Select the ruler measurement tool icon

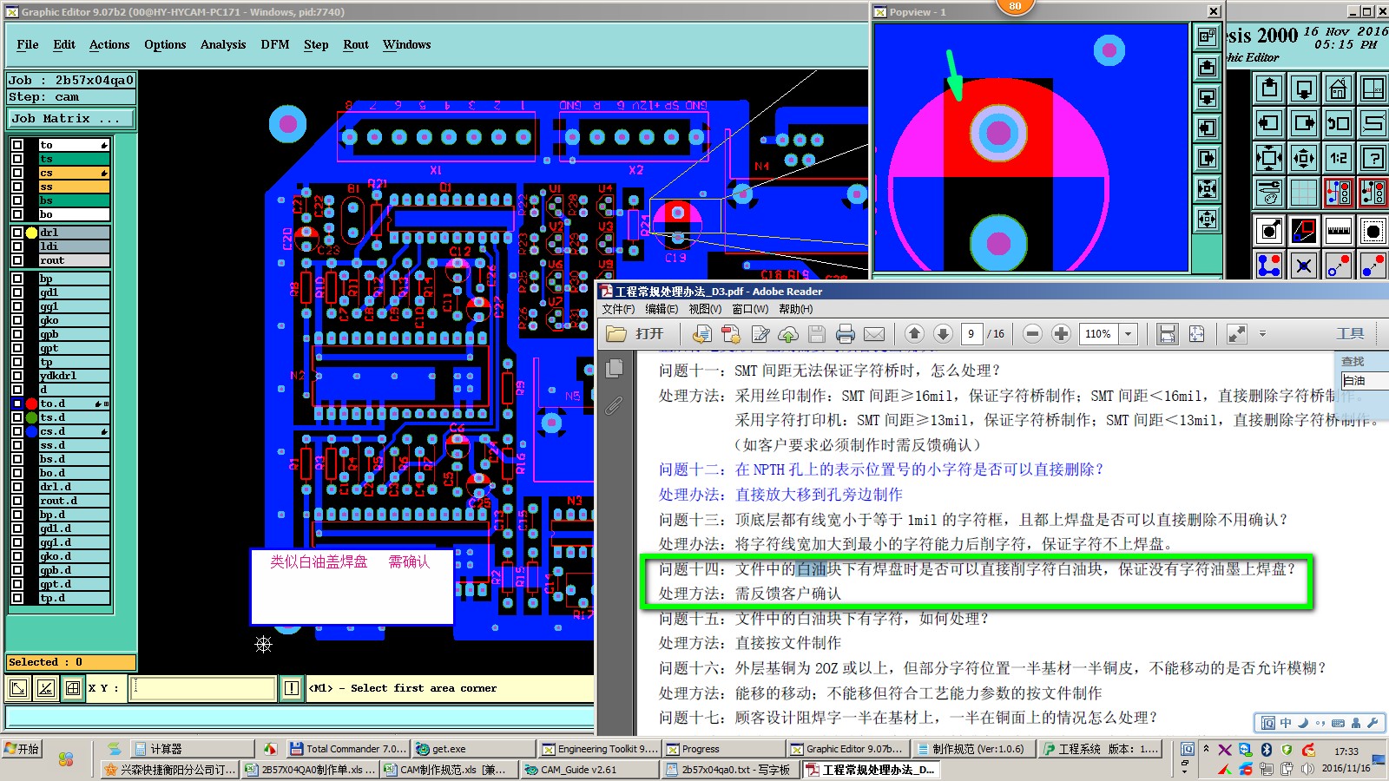1338,231
